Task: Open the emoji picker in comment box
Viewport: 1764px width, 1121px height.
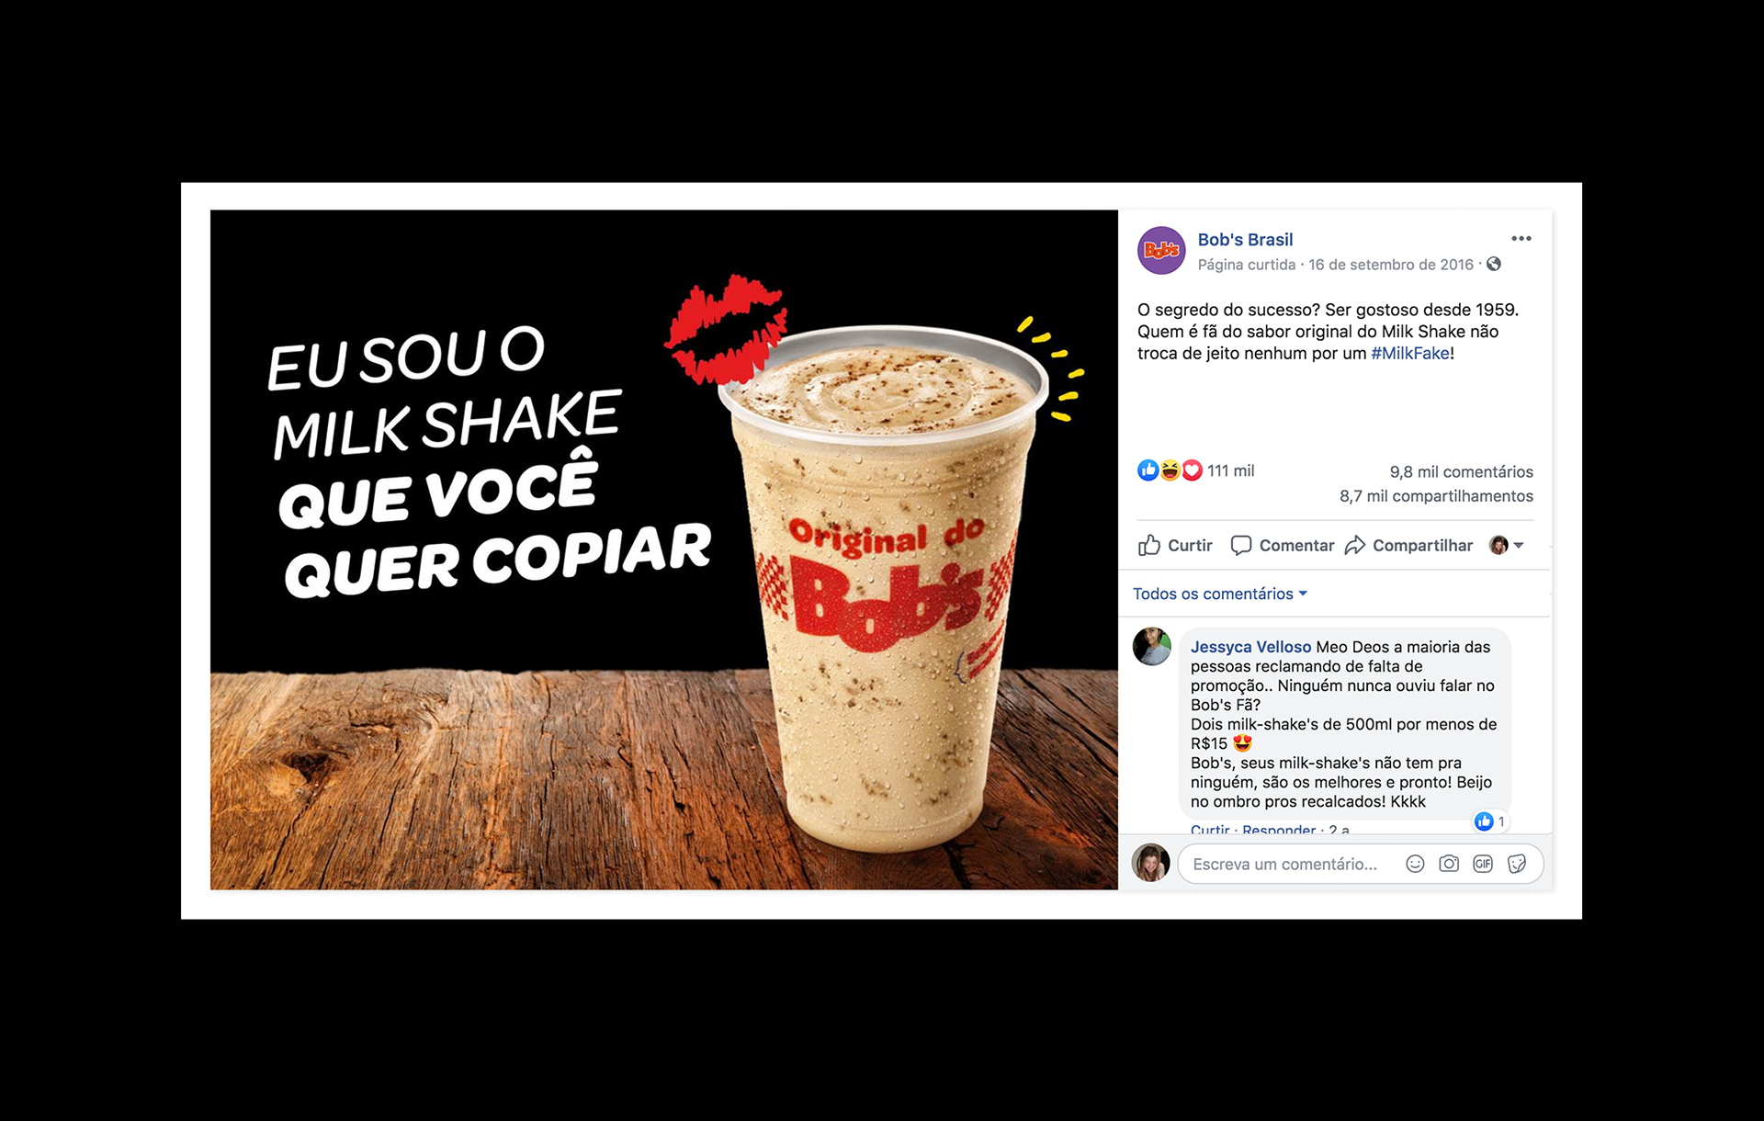Action: 1415,864
